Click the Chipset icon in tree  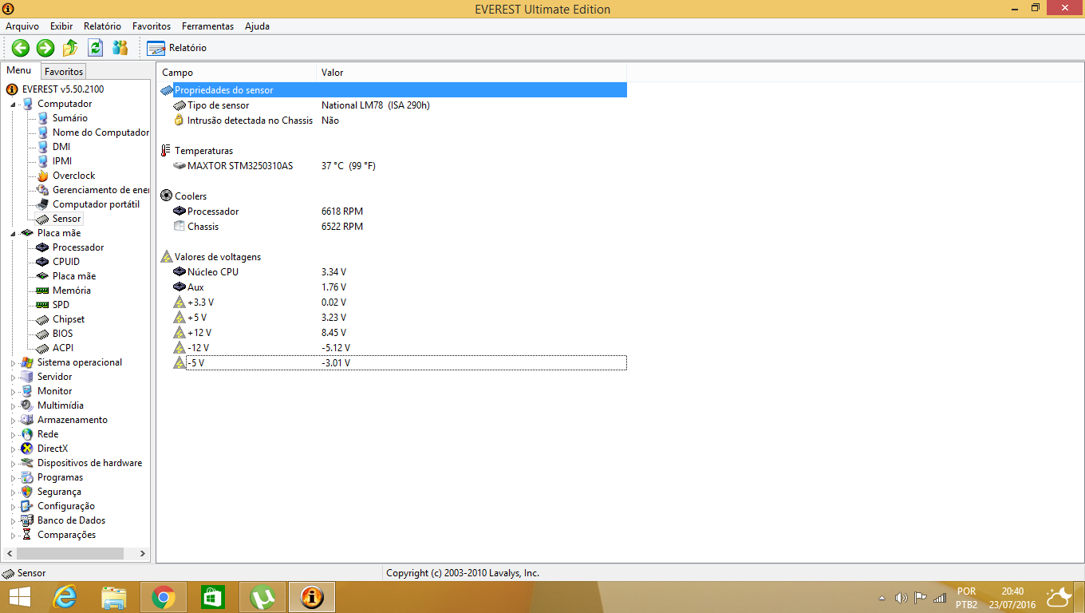[43, 319]
